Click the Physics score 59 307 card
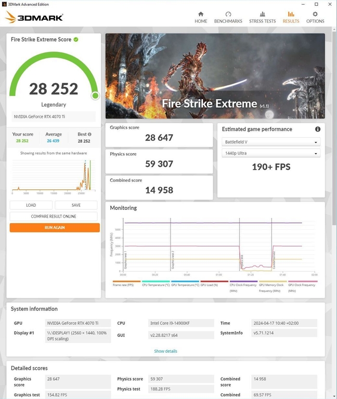This screenshot has width=337, height=399. tap(159, 162)
